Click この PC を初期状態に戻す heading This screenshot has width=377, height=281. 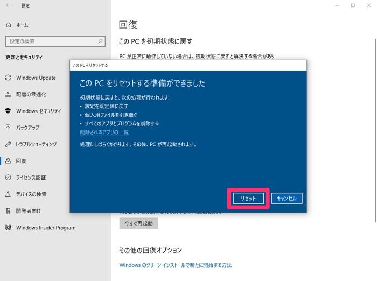point(155,41)
